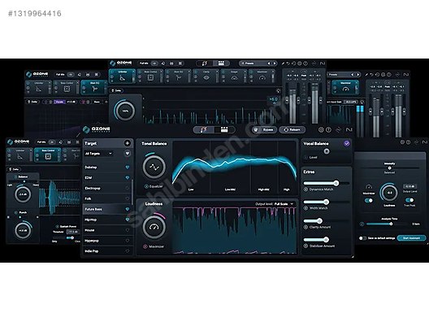This screenshot has height=322, width=429.
Task: Toggle favorite heart on Electropop
Action: coord(128,188)
